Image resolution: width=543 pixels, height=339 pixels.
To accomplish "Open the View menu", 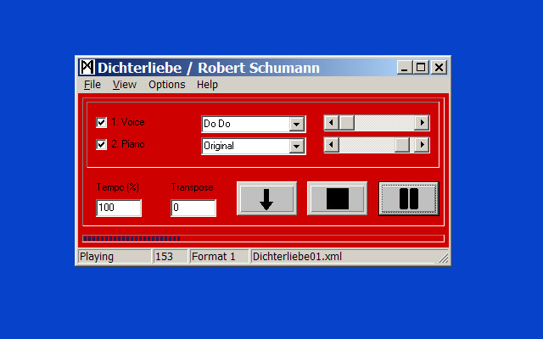I will [125, 85].
